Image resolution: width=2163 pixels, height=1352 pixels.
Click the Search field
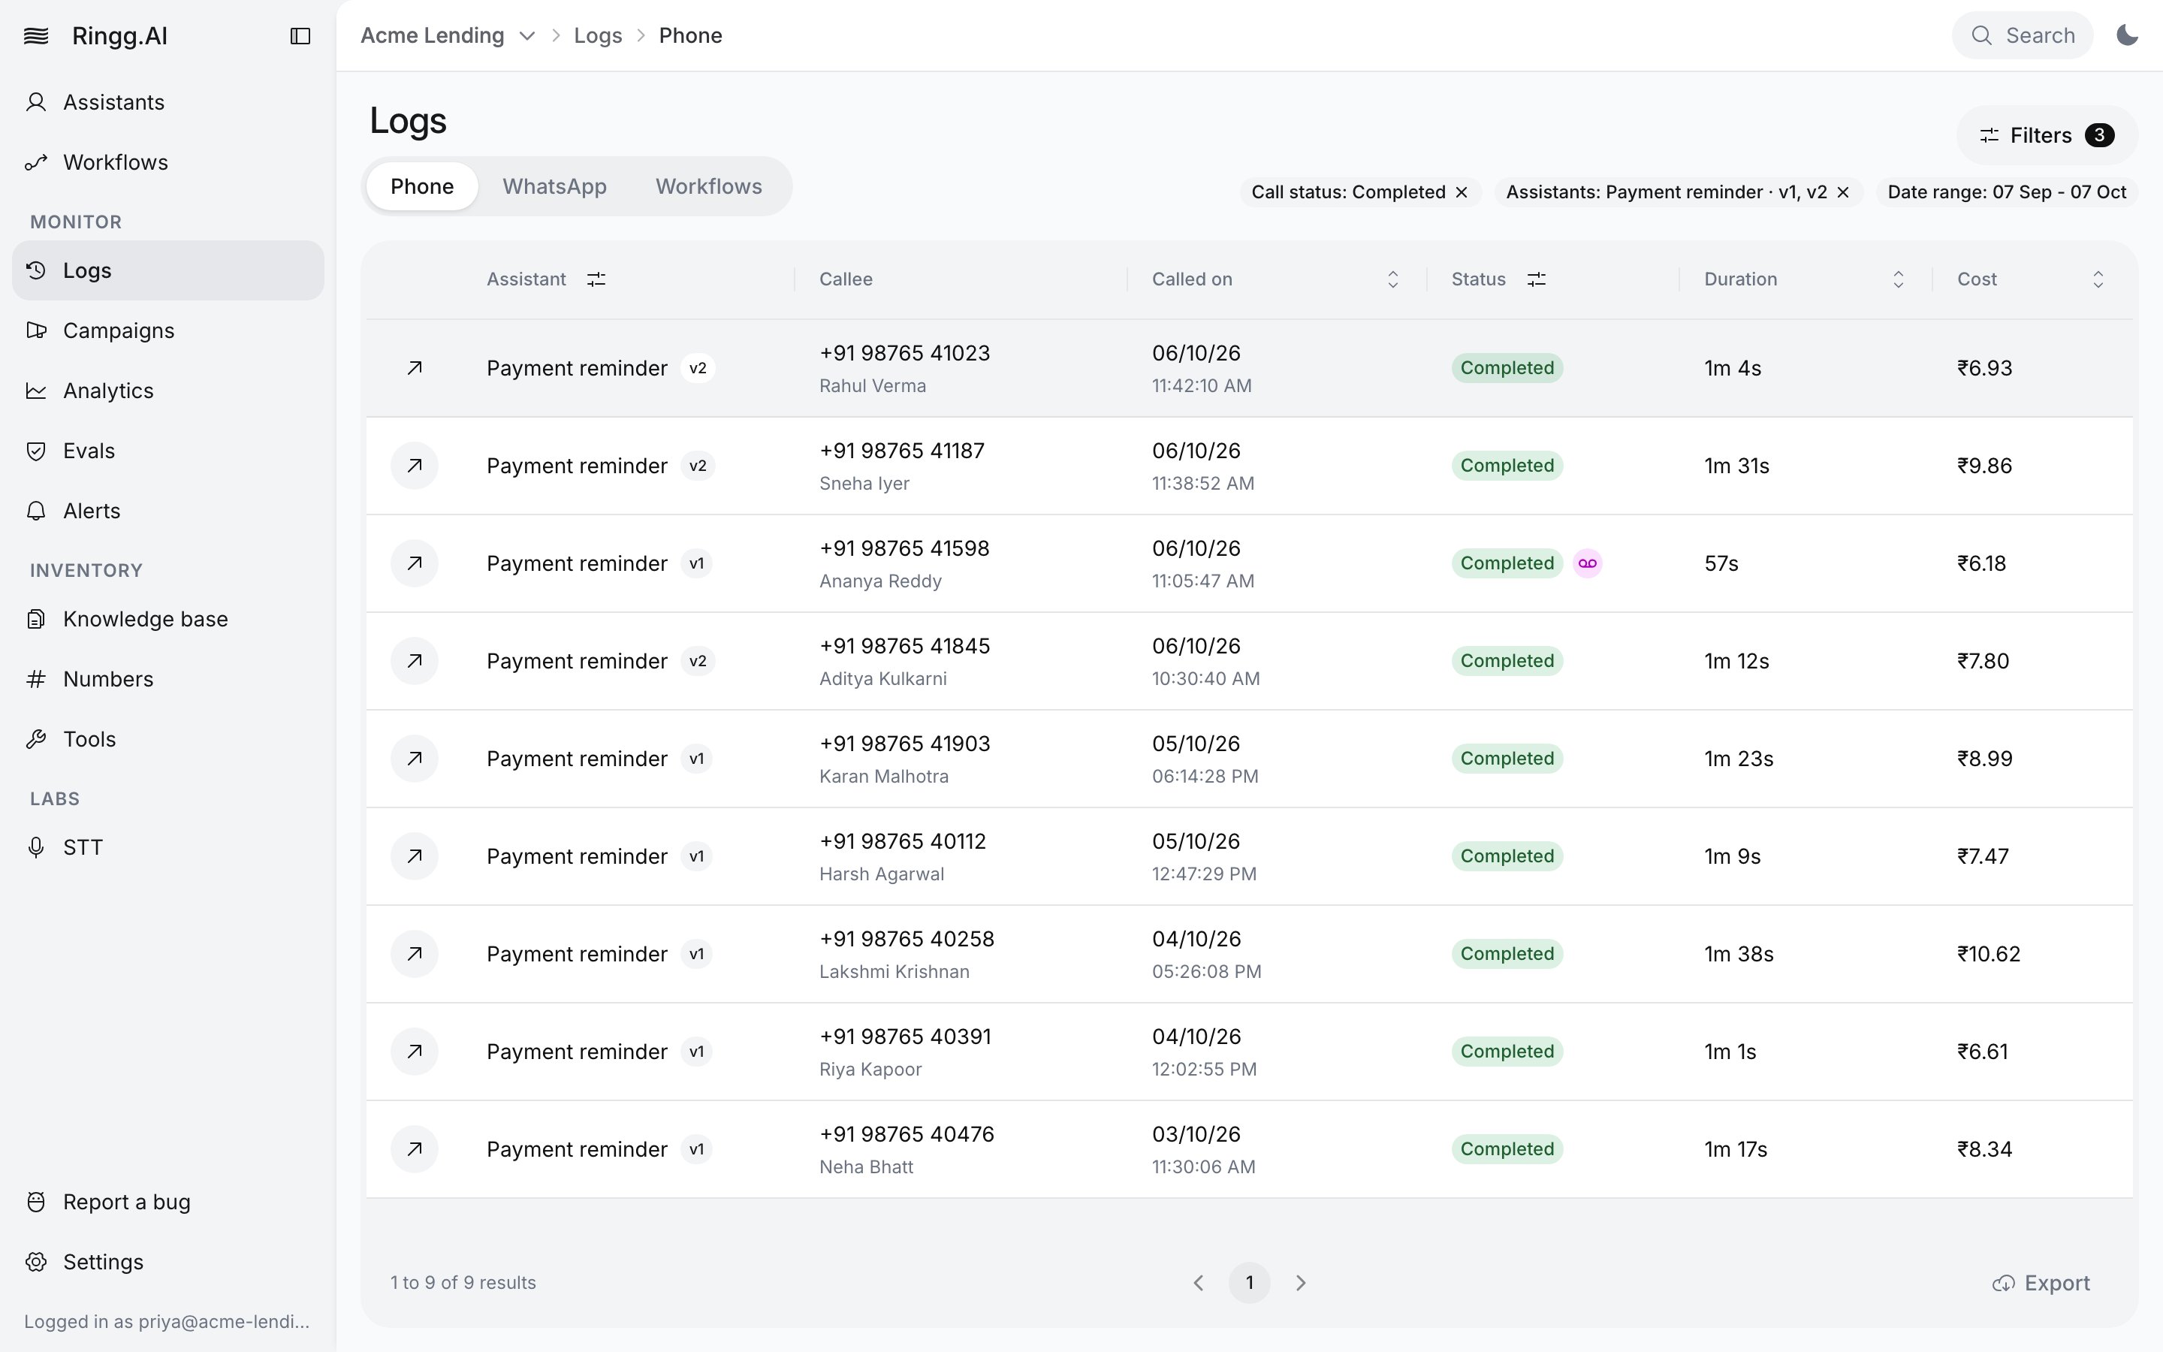coord(2022,35)
